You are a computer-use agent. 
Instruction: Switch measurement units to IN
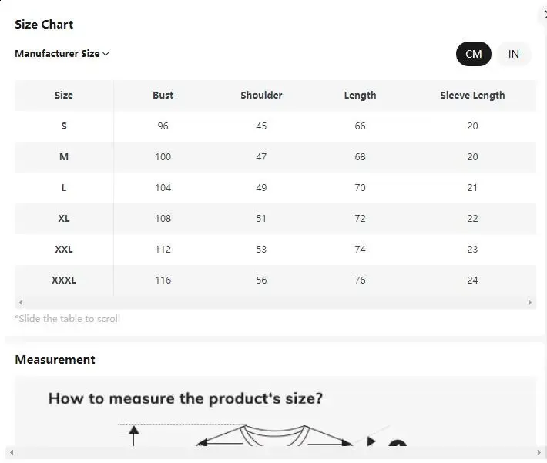point(514,54)
